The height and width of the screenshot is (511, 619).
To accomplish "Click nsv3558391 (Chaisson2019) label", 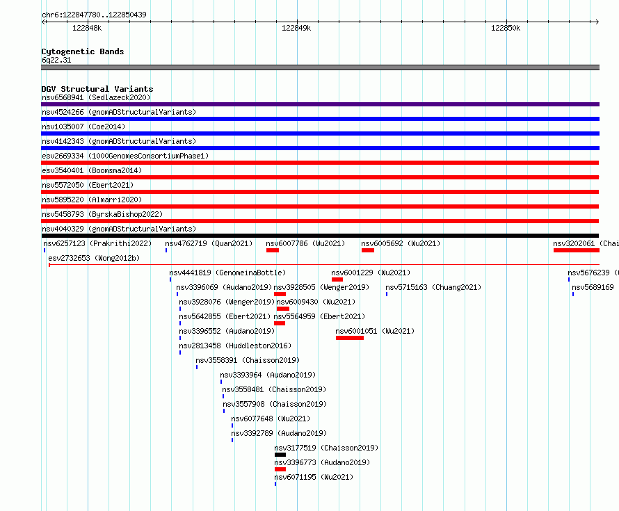I will click(x=248, y=360).
